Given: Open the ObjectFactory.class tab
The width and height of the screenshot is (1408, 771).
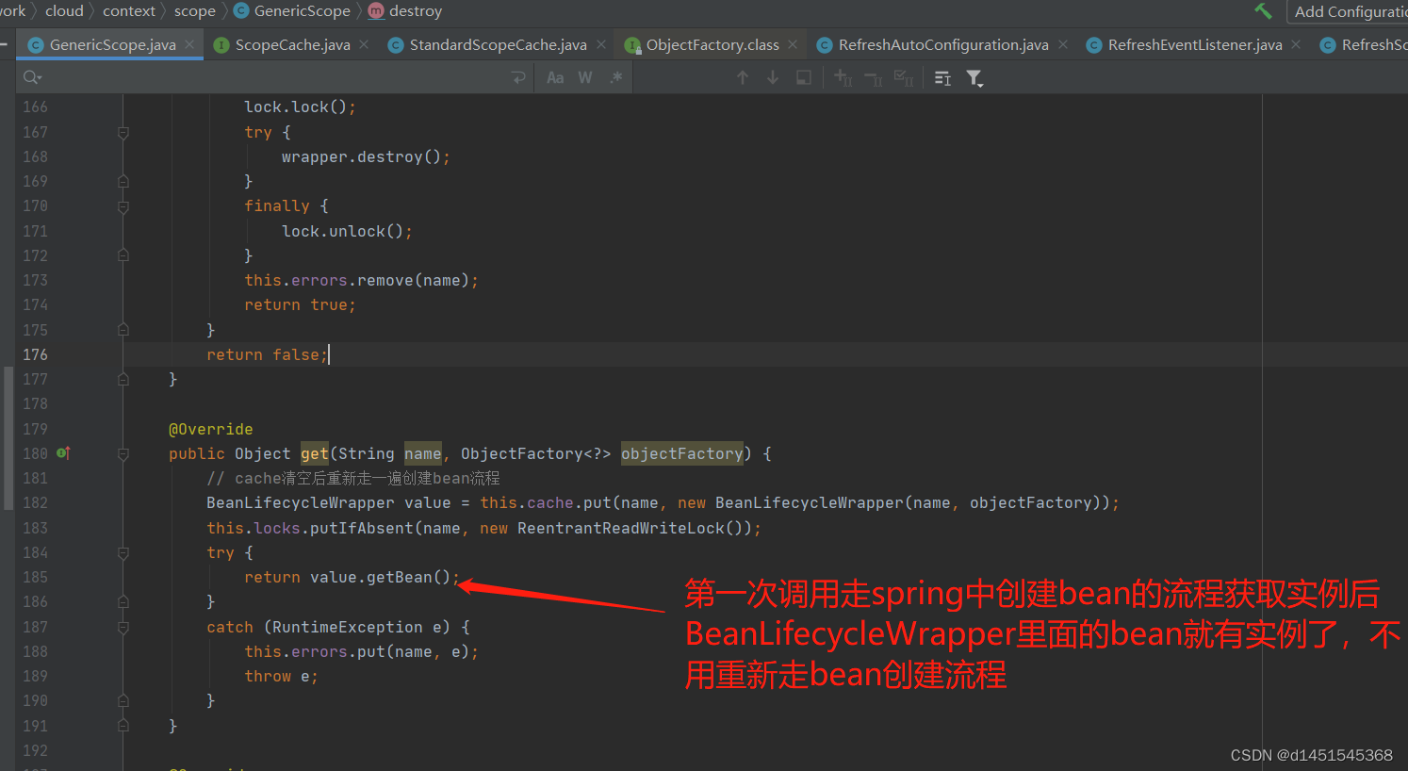Looking at the screenshot, I should point(712,45).
